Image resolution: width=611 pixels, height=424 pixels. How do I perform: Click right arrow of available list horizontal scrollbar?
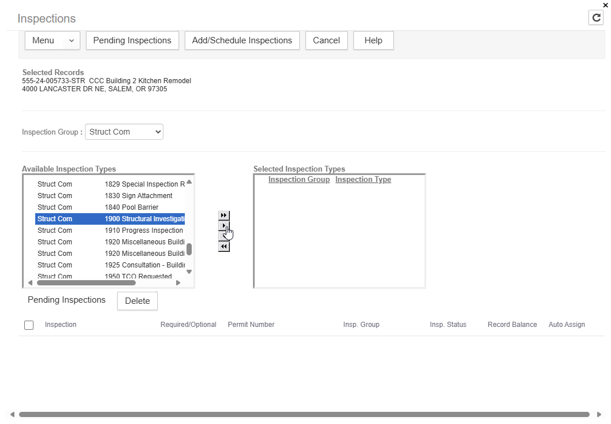pyautogui.click(x=178, y=283)
